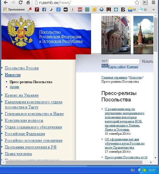Go back using the browser back arrow

(6, 3)
